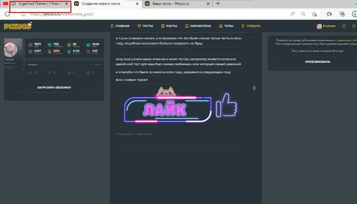Add this page to favorites star icon
This screenshot has height=204, width=357.
pos(314,14)
